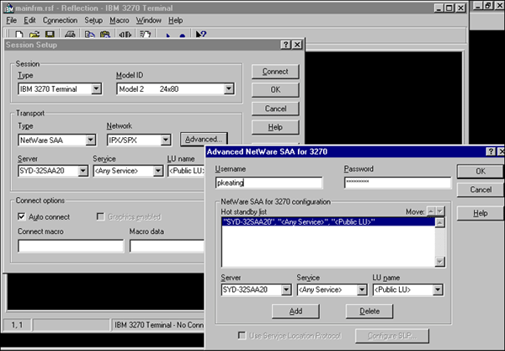Click OK in Session Setup dialog

(275, 90)
